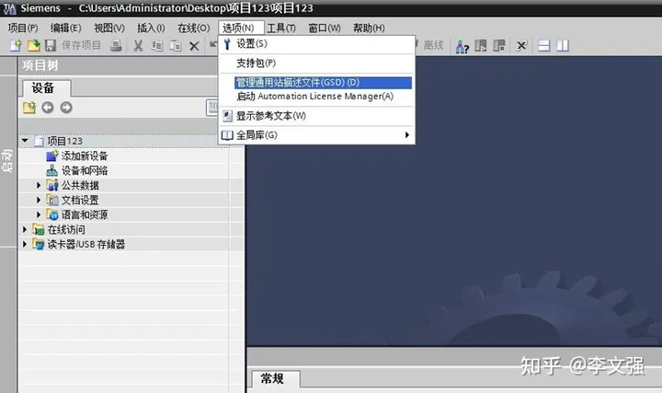Click the Save project floppy disk icon
Image resolution: width=662 pixels, height=393 pixels.
click(x=51, y=45)
